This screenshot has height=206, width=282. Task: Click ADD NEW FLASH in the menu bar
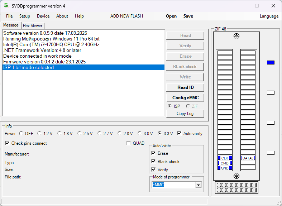point(126,16)
